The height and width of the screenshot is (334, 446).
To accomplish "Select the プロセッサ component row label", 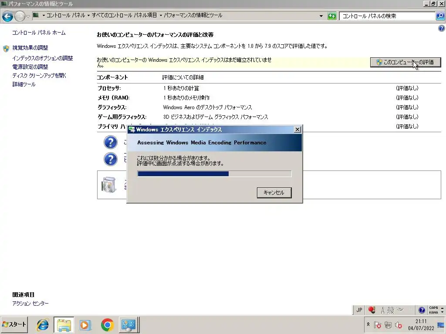I will coord(109,88).
